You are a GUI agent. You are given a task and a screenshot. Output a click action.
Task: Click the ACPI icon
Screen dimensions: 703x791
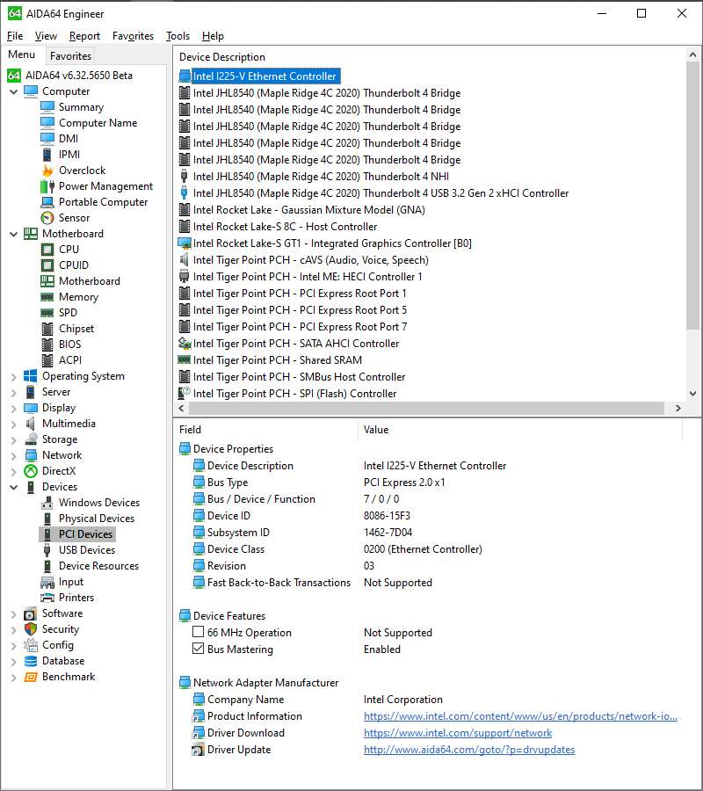pos(47,360)
